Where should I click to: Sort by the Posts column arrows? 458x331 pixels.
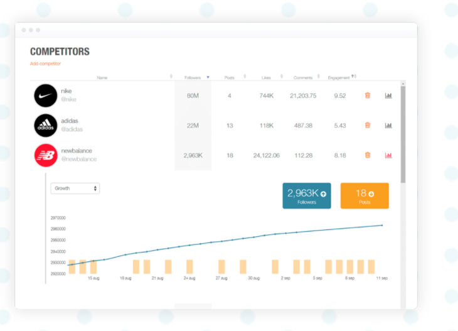[x=245, y=77]
